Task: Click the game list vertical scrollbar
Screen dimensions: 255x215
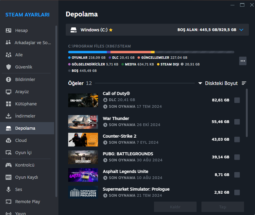Action: (247, 113)
